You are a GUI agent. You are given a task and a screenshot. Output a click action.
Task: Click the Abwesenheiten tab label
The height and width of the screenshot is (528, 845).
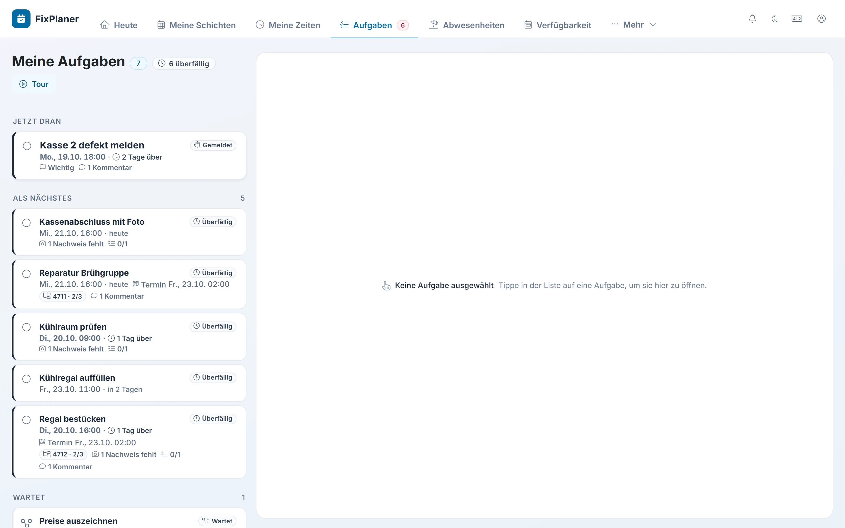(474, 25)
